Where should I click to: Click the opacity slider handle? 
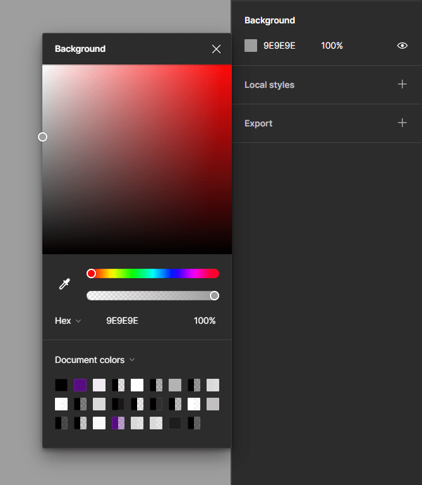[214, 296]
